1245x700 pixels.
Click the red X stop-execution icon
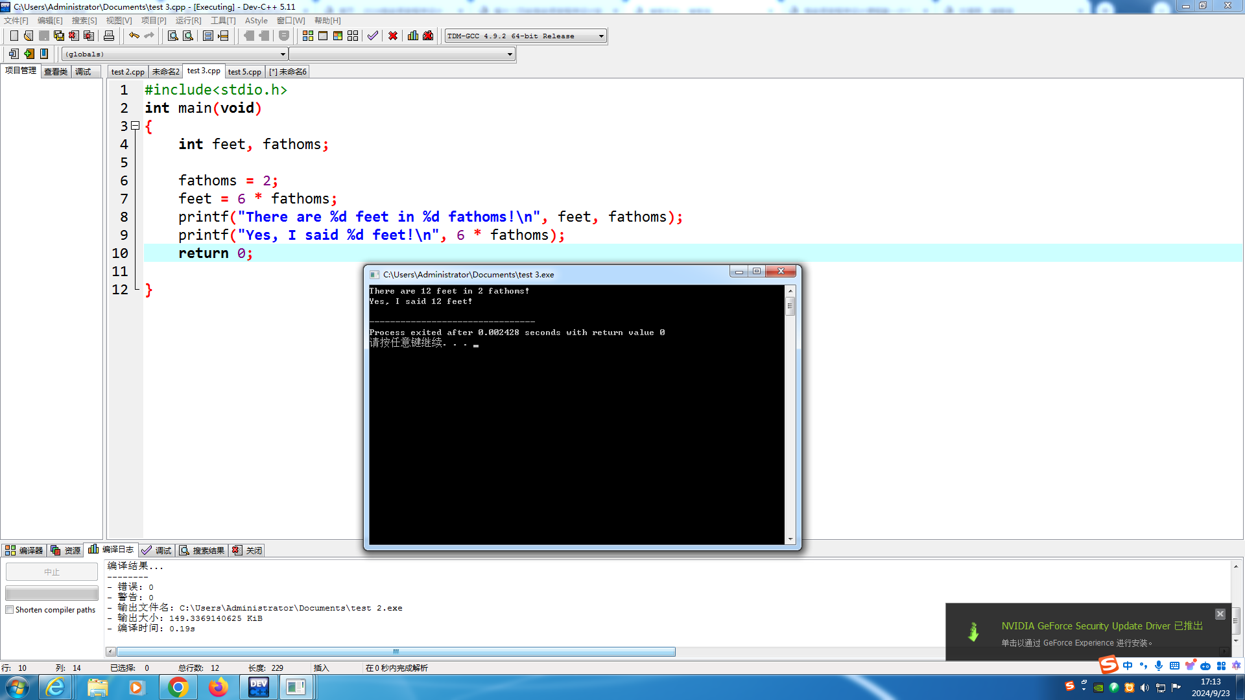(x=393, y=36)
